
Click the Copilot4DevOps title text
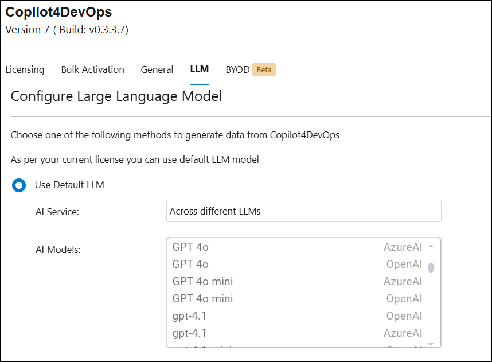(x=58, y=12)
